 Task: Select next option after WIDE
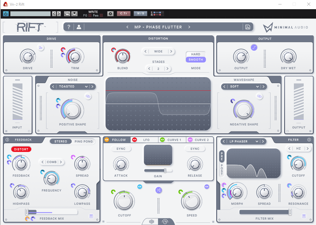(171, 52)
